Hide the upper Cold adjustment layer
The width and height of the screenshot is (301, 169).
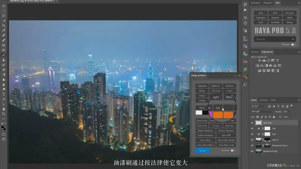(252, 128)
